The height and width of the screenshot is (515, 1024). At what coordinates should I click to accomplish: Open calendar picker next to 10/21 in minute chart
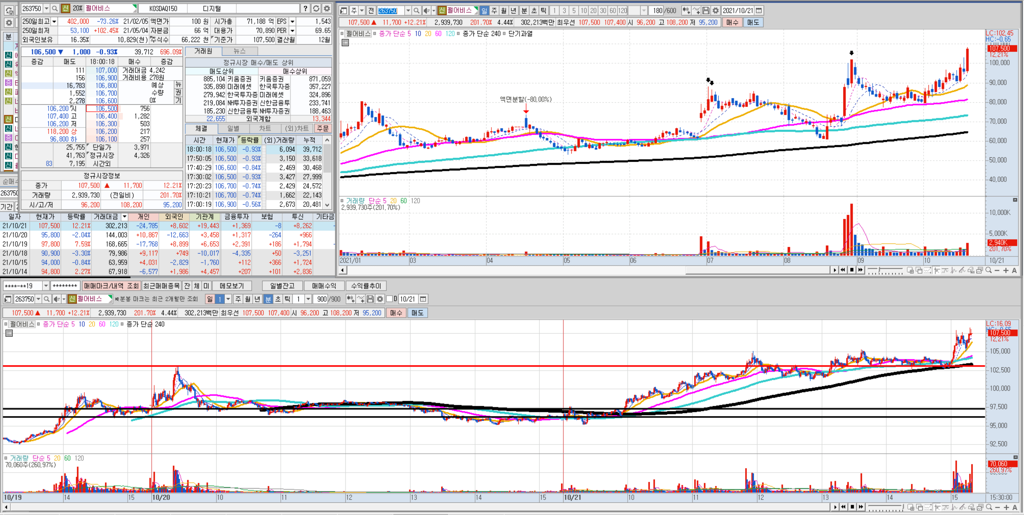[423, 299]
